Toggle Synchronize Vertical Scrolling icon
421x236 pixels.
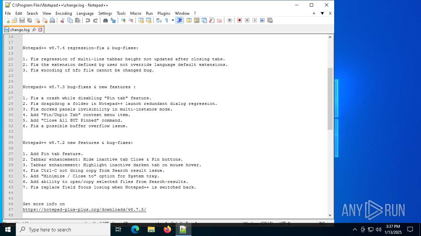point(141,20)
